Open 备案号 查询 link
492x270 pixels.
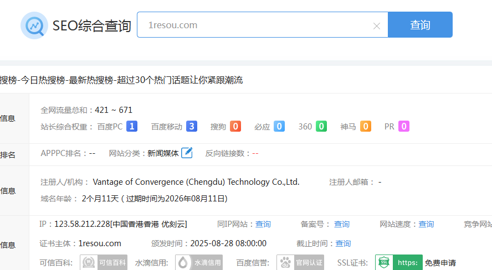[342, 224]
